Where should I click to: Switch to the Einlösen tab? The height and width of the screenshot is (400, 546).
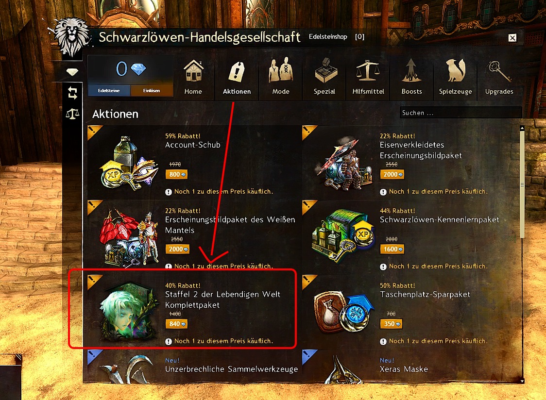tap(152, 90)
